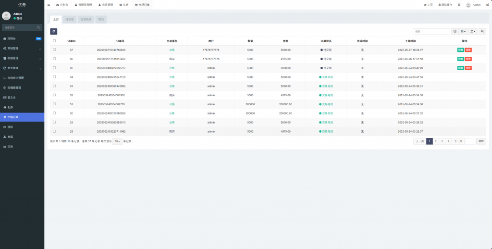This screenshot has height=249, width=492.
Task: Open the 礼券 tab in top bar
Action: pyautogui.click(x=124, y=5)
